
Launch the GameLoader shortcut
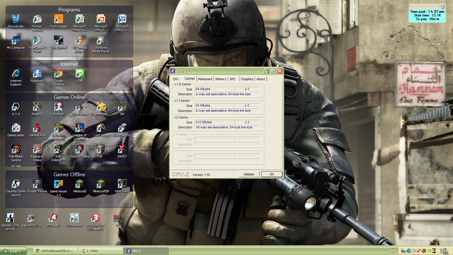coord(16,130)
